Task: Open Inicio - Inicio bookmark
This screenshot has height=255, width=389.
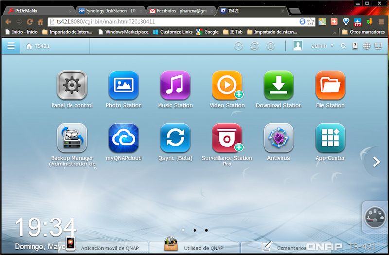Action: point(21,32)
